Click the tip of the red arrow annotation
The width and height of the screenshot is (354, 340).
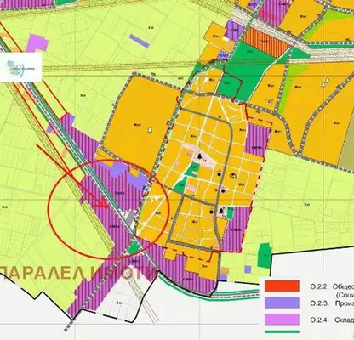(107, 207)
